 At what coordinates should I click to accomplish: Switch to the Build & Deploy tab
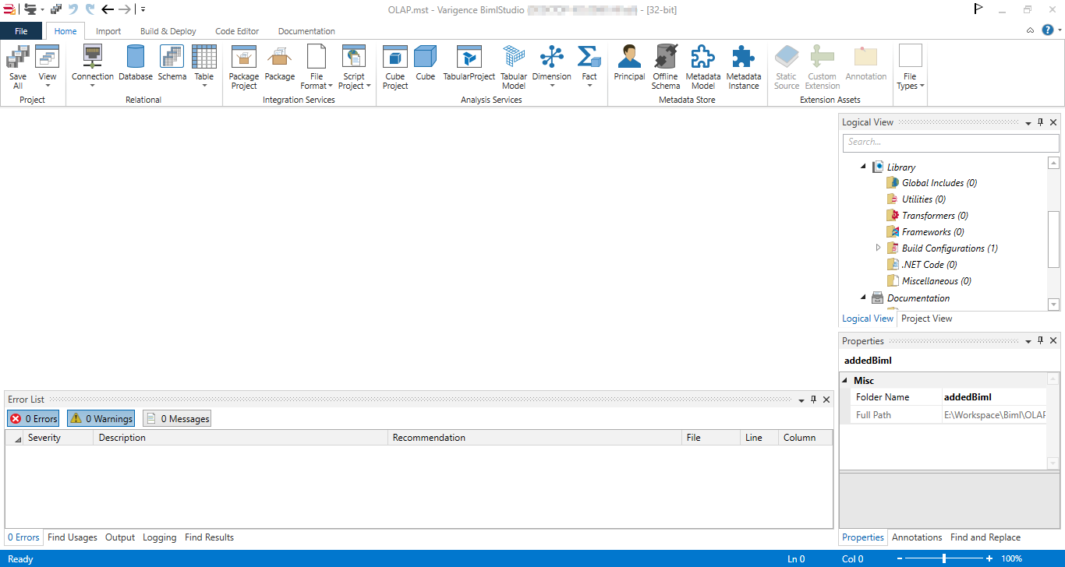(168, 31)
